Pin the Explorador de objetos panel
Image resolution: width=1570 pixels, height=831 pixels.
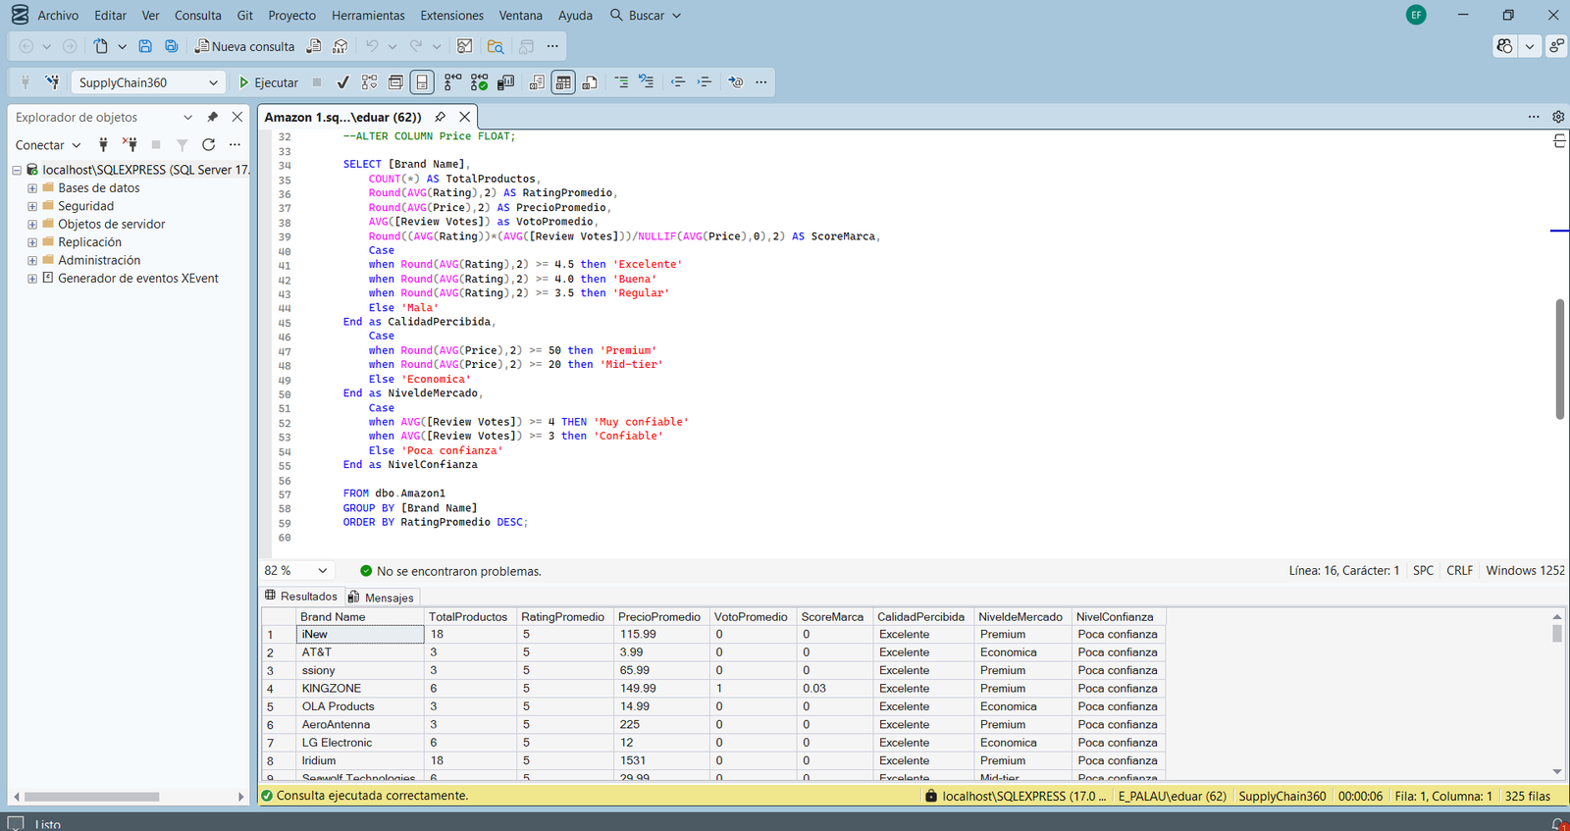click(x=212, y=117)
